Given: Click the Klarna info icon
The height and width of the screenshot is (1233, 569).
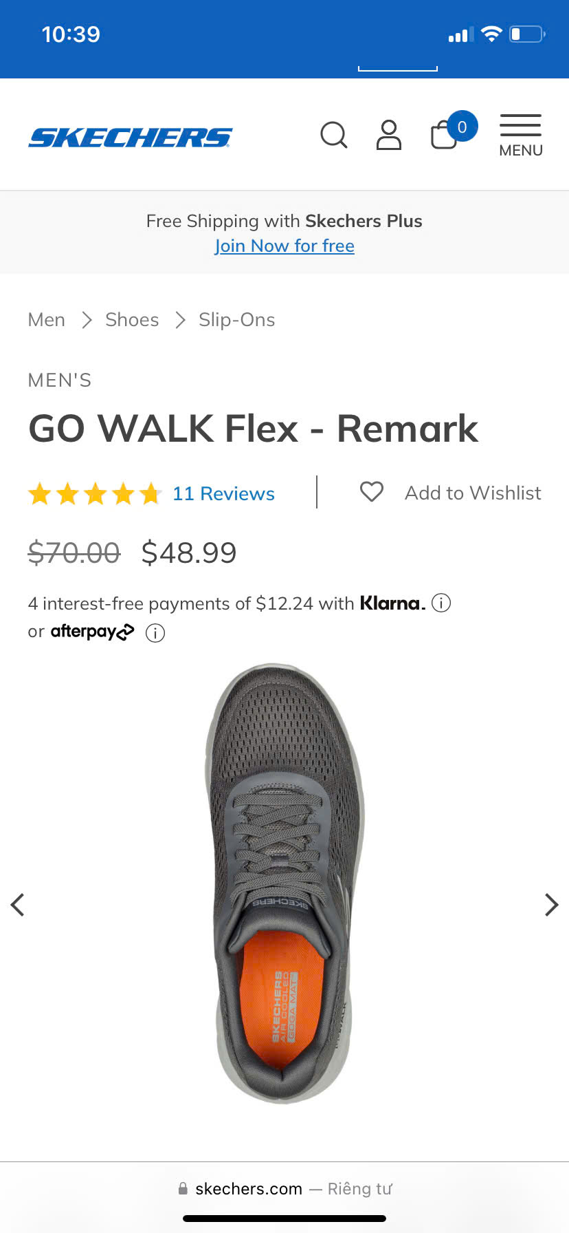Looking at the screenshot, I should point(440,603).
